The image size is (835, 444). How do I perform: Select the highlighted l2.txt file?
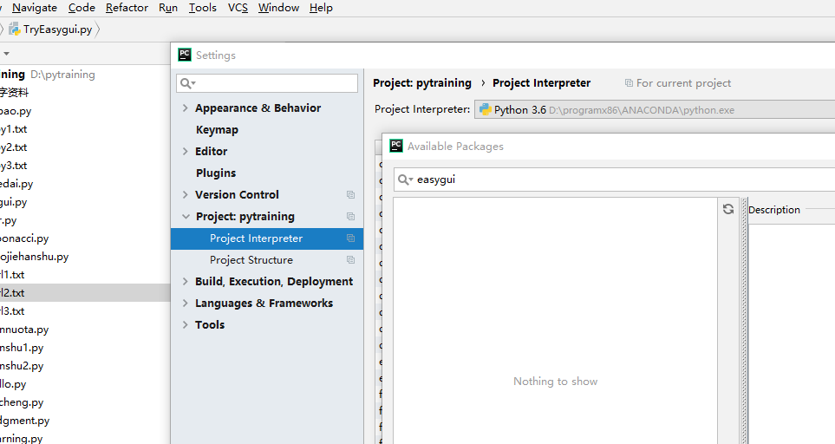(x=12, y=293)
